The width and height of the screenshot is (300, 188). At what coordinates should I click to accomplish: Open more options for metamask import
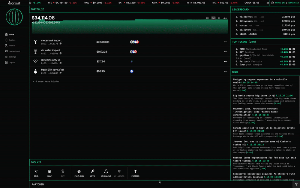tap(225, 42)
